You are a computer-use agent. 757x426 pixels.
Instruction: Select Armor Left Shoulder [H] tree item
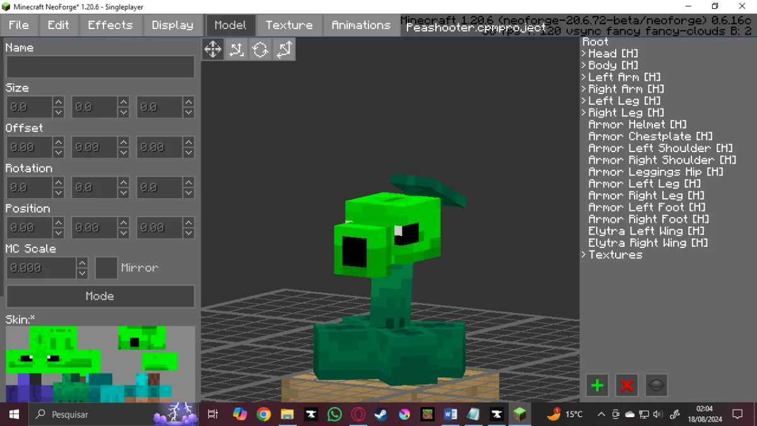click(x=660, y=148)
